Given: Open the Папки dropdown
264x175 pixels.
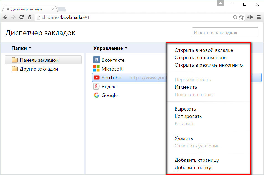Looking at the screenshot, I should [x=21, y=48].
